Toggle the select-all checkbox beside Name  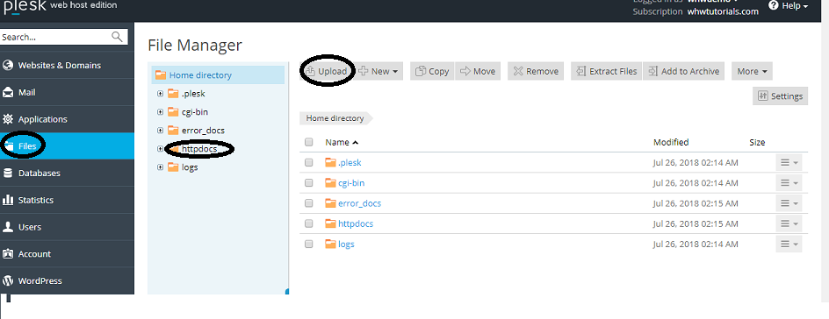tap(309, 142)
